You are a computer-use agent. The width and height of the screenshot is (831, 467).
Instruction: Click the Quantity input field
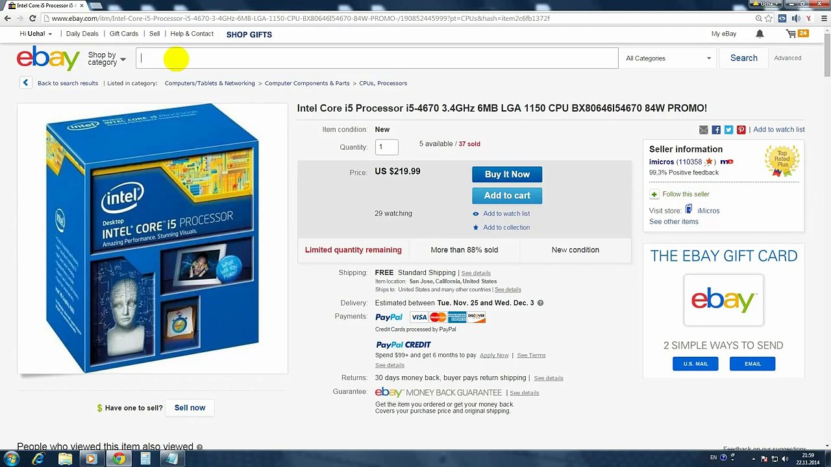[386, 147]
